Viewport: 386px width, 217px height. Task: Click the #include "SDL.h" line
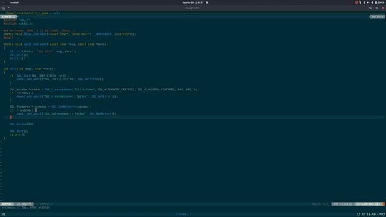pyautogui.click(x=16, y=20)
